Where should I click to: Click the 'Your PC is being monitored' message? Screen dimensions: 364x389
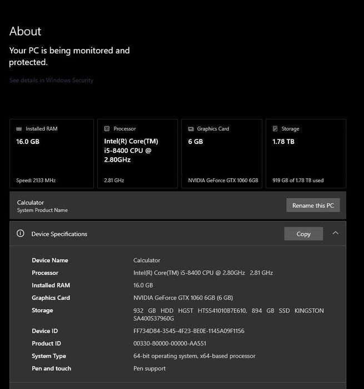tap(69, 56)
